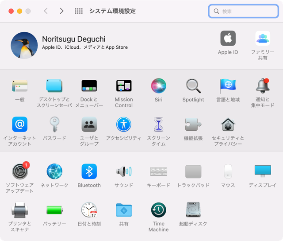Open 通知と集中モード settings

[263, 86]
